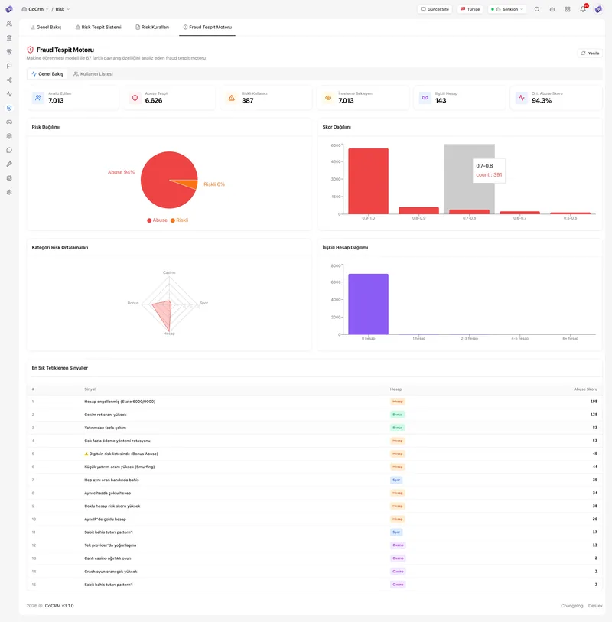Open the users icon in the left sidebar
612x622 pixels.
click(x=9, y=24)
